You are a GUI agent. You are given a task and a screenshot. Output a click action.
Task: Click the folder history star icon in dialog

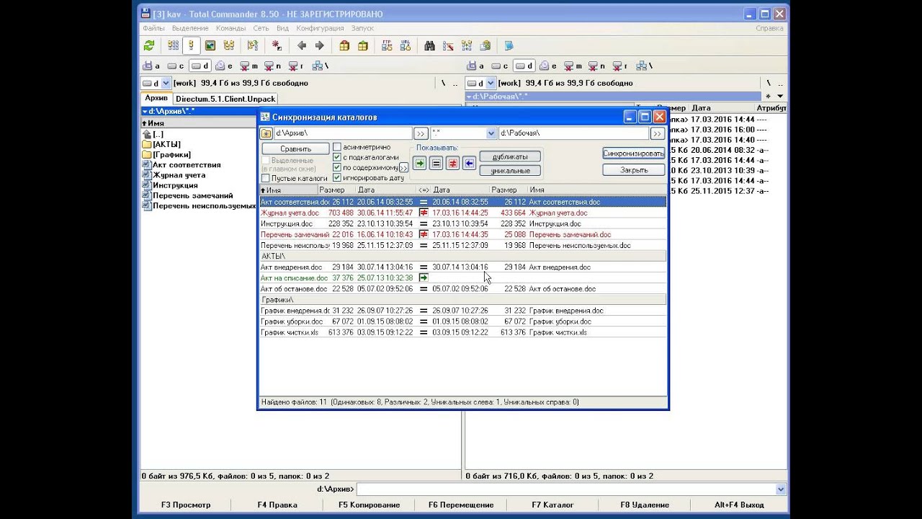(x=266, y=133)
